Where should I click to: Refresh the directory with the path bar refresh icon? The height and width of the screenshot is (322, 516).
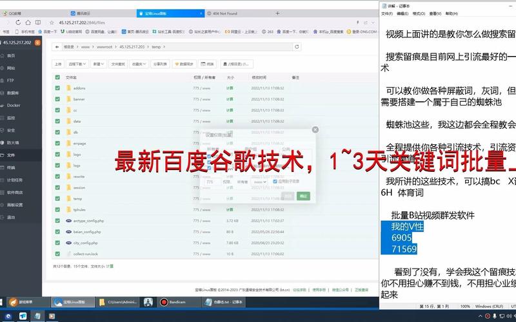(x=297, y=47)
